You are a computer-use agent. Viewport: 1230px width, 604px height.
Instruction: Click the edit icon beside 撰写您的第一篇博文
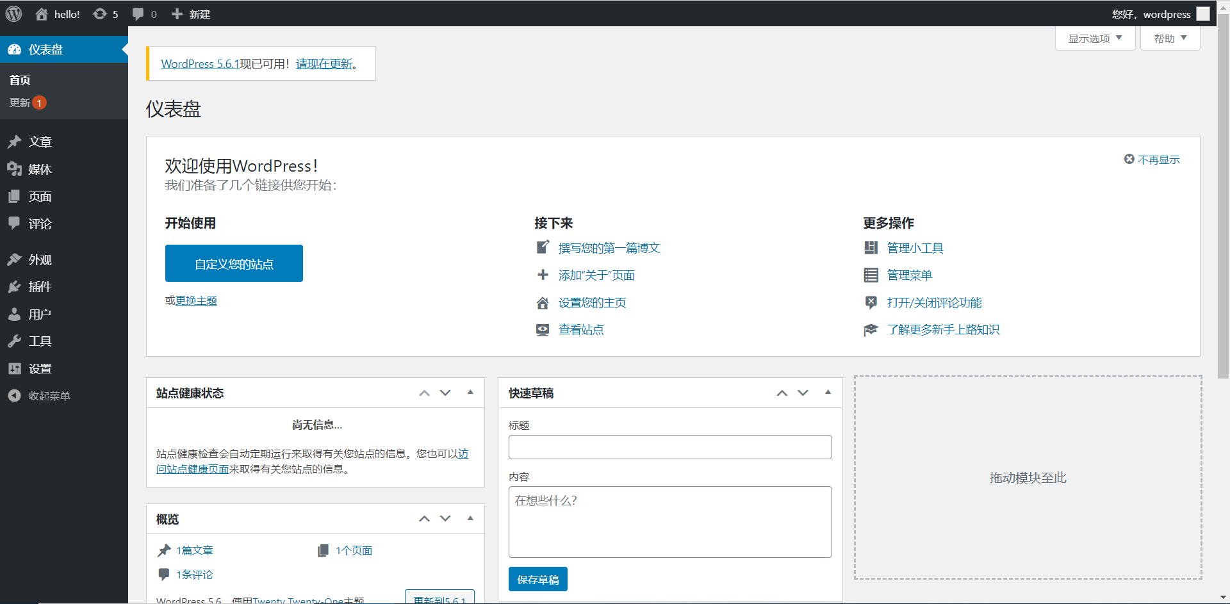click(x=543, y=247)
